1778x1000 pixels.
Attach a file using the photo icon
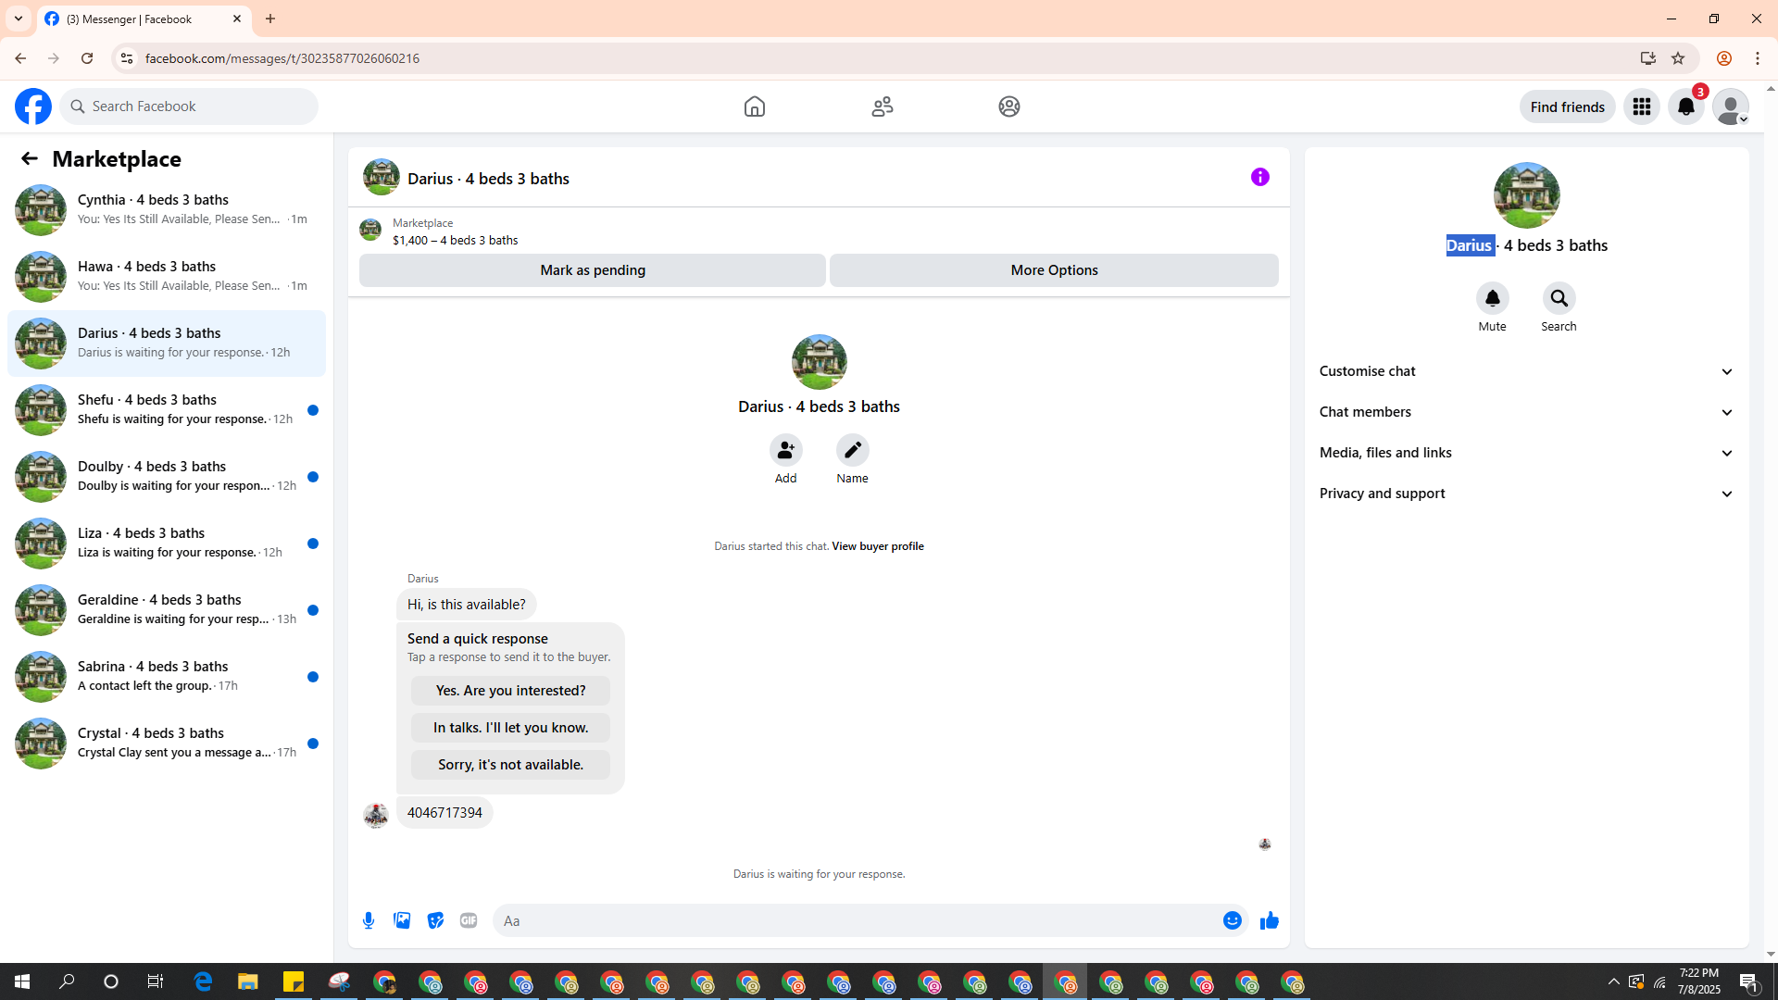(402, 920)
